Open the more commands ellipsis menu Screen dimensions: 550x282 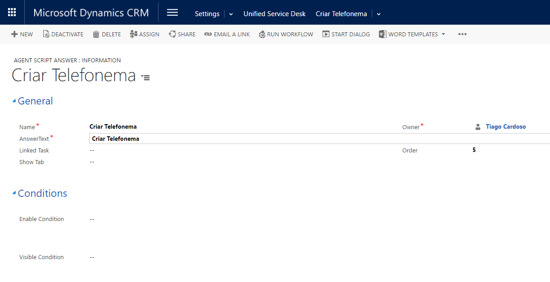[x=462, y=34]
